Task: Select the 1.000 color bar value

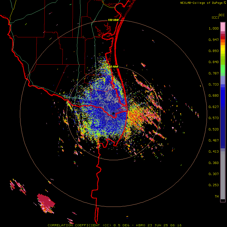Action: click(214, 28)
